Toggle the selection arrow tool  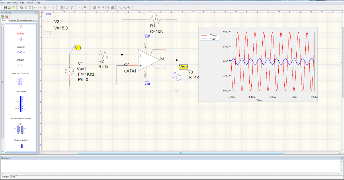[x=62, y=7]
